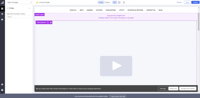
Task: Open the Help question mark icon
Action: pos(2,90)
